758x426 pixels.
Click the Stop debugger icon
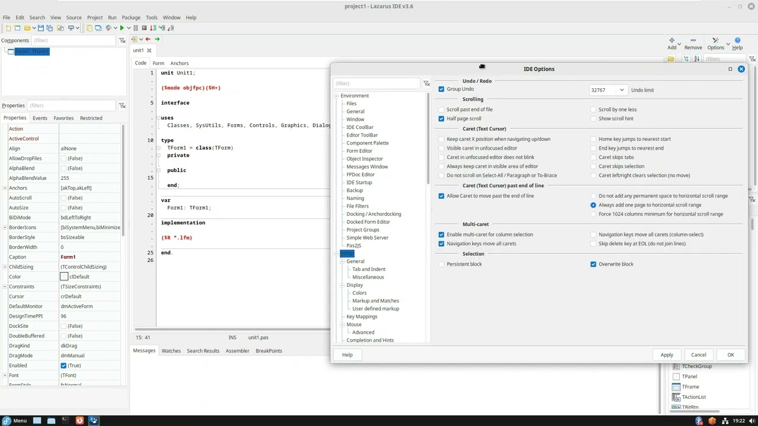(144, 28)
